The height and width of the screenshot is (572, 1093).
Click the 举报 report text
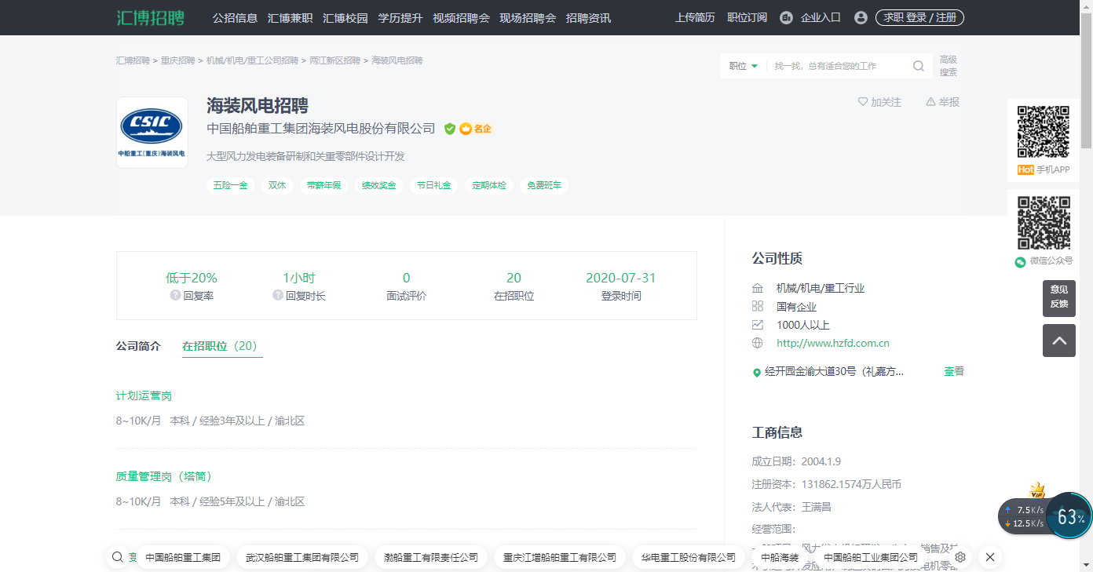tap(949, 102)
